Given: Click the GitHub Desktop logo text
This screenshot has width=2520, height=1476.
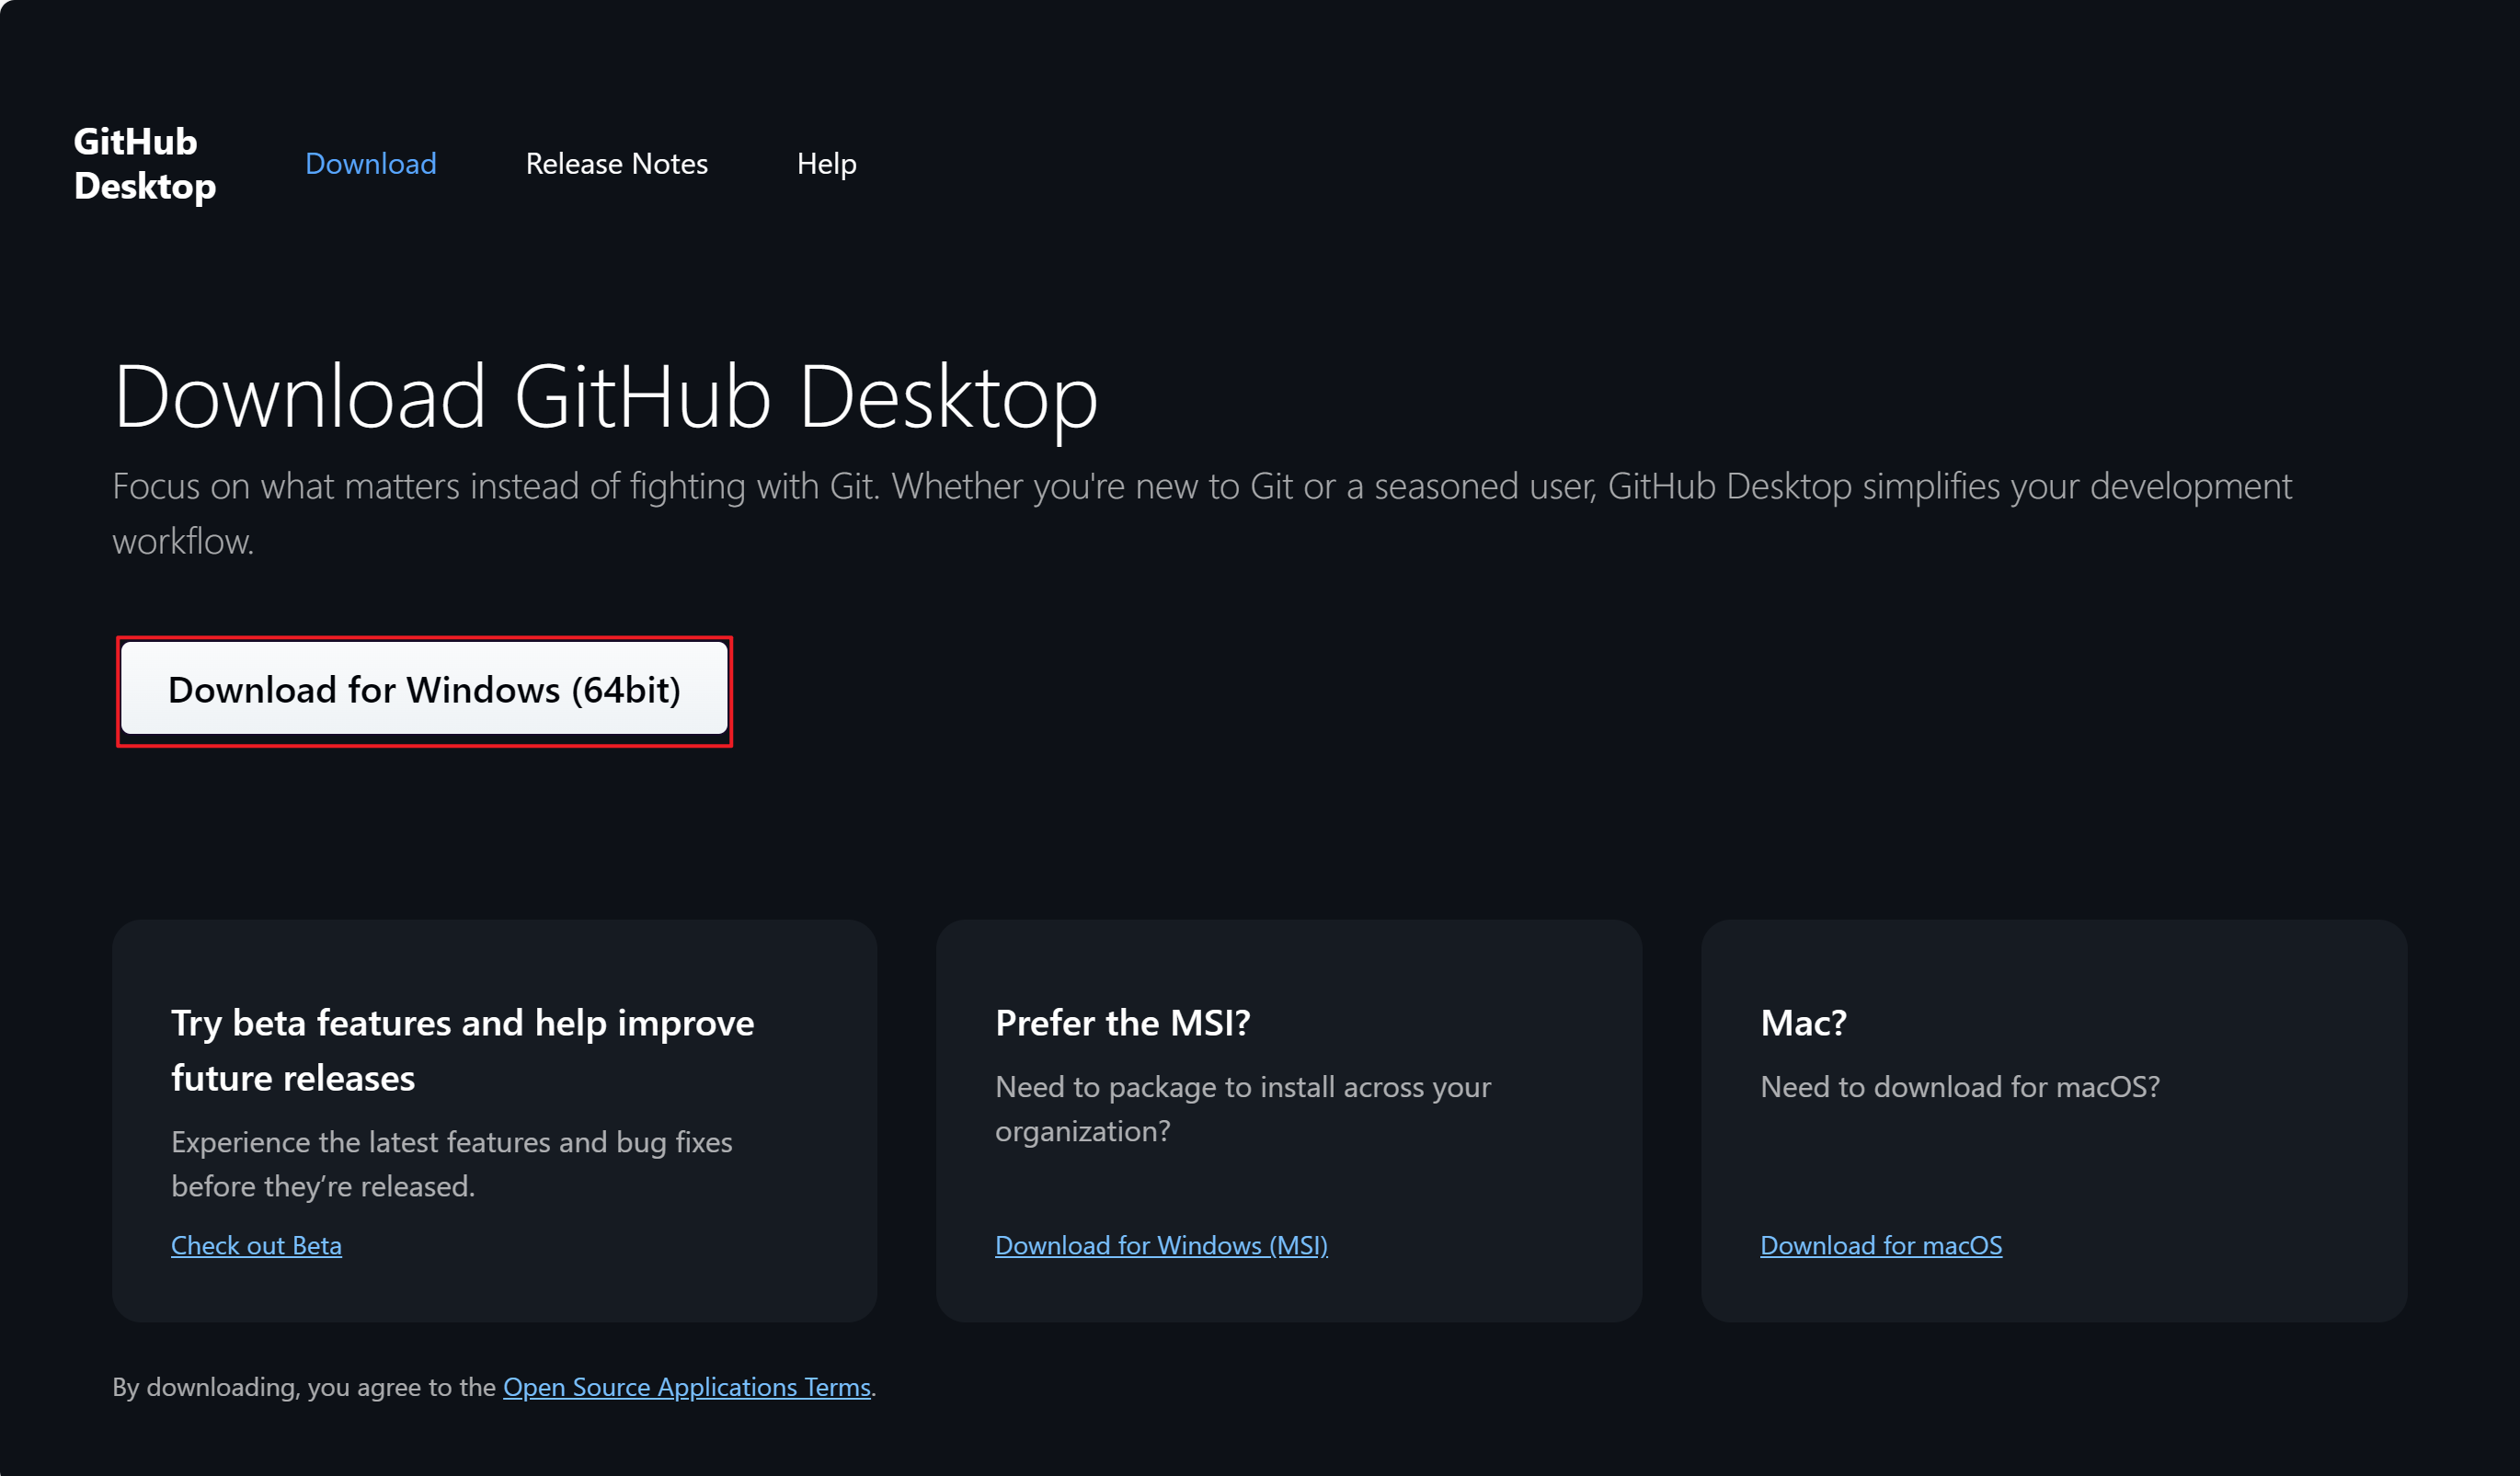Looking at the screenshot, I should pos(144,164).
